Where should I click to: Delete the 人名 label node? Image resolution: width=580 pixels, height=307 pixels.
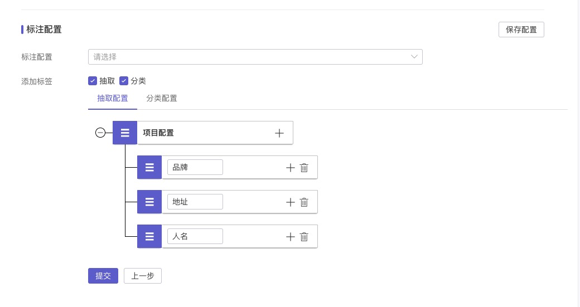pyautogui.click(x=304, y=237)
